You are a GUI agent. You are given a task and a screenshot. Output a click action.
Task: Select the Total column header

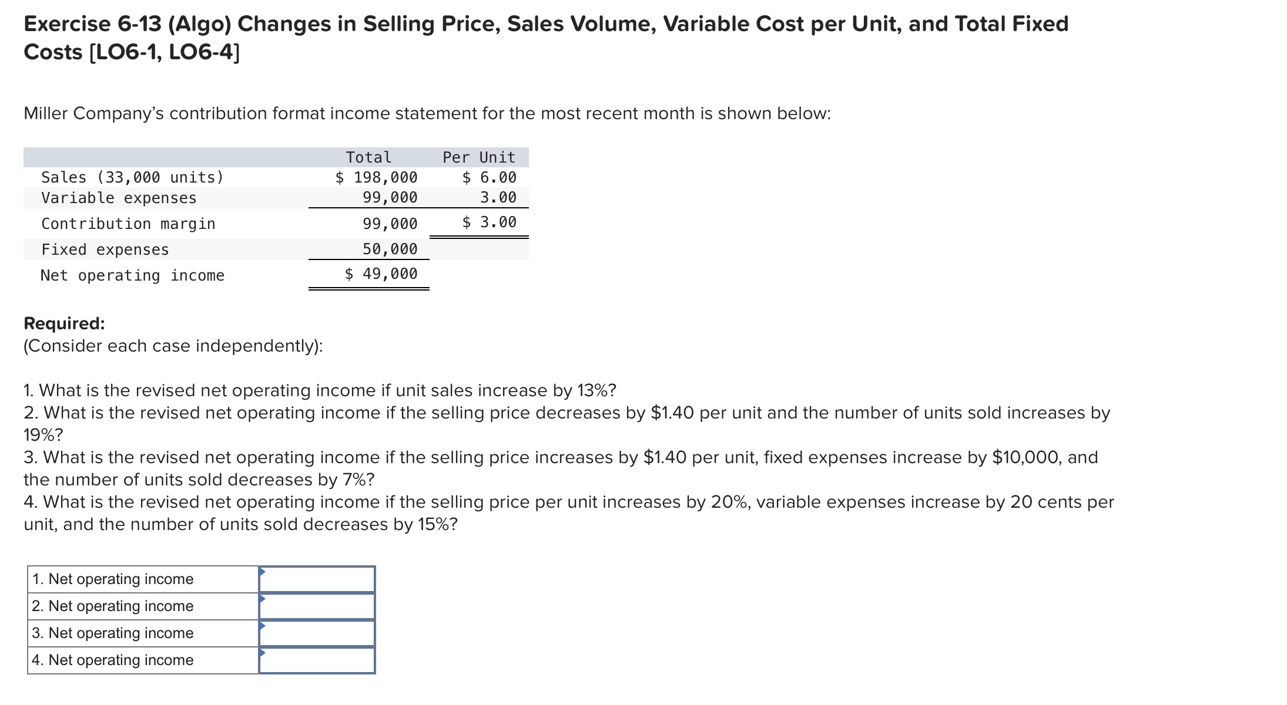point(367,156)
